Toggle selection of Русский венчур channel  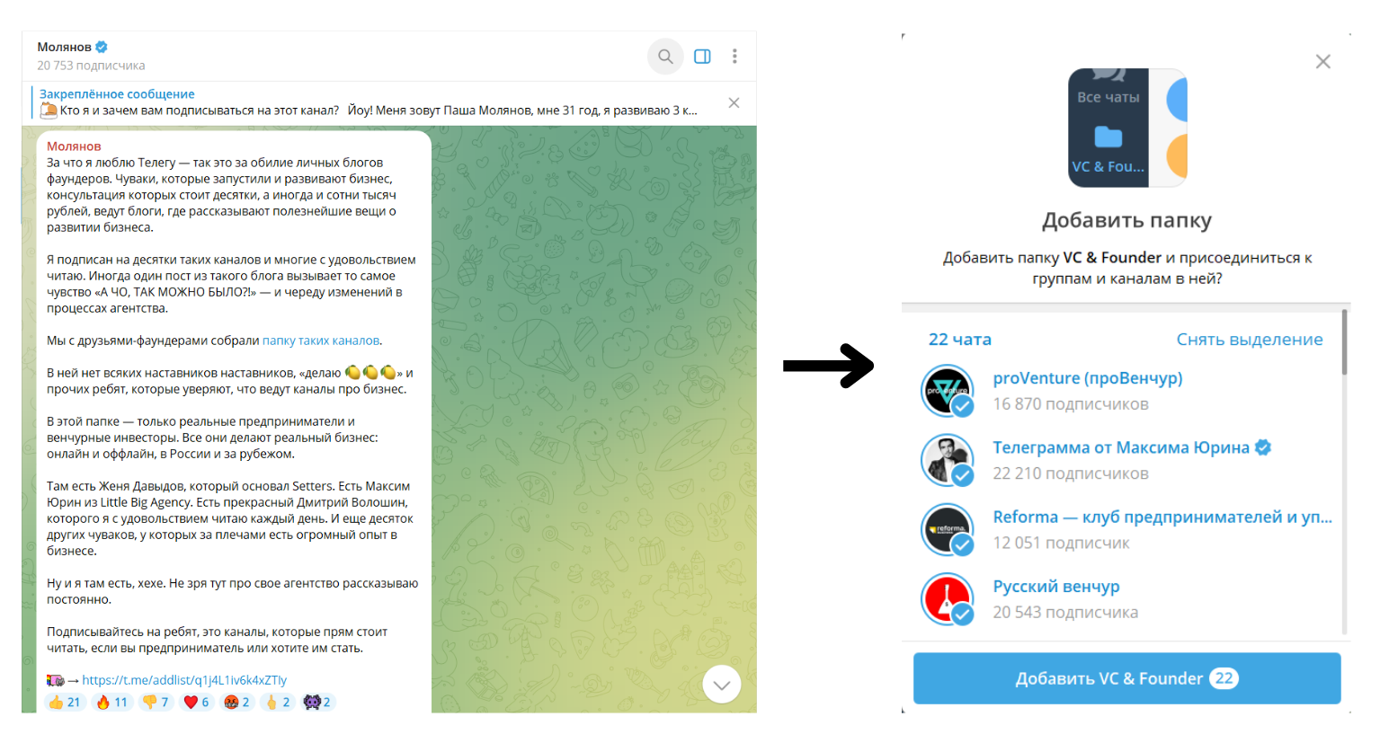point(1126,599)
